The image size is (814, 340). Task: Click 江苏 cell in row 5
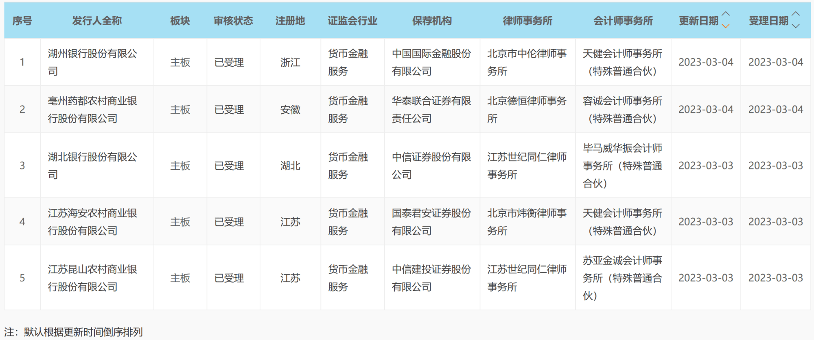(x=290, y=278)
